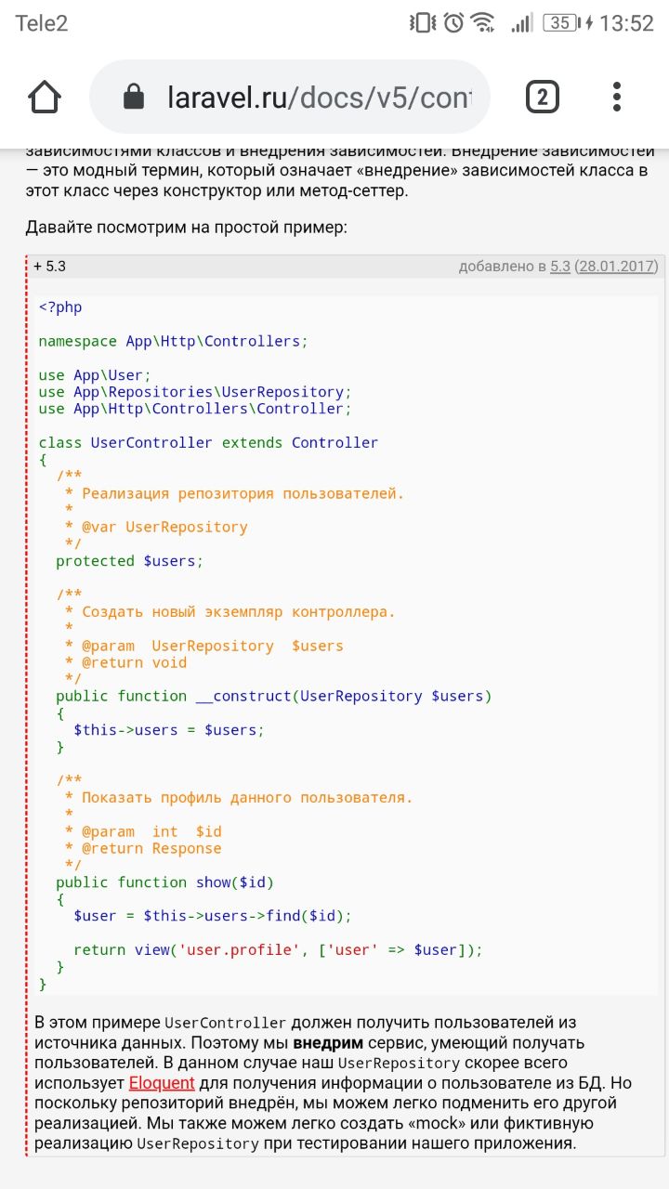Image resolution: width=669 pixels, height=1189 pixels.
Task: Tap 'Давайте посмотрим на простой пример:' sentence
Action: pos(186,227)
